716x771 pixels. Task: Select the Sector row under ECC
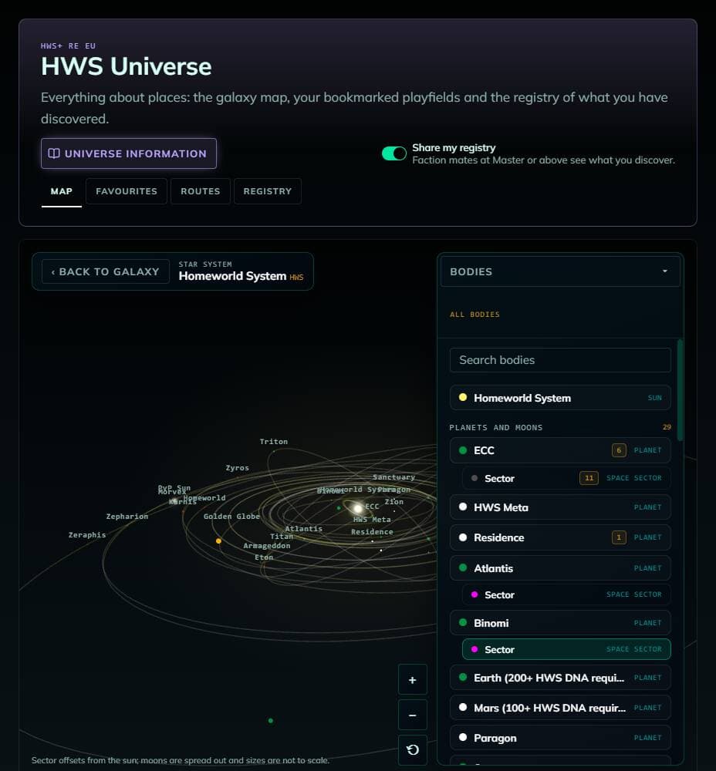click(x=566, y=478)
